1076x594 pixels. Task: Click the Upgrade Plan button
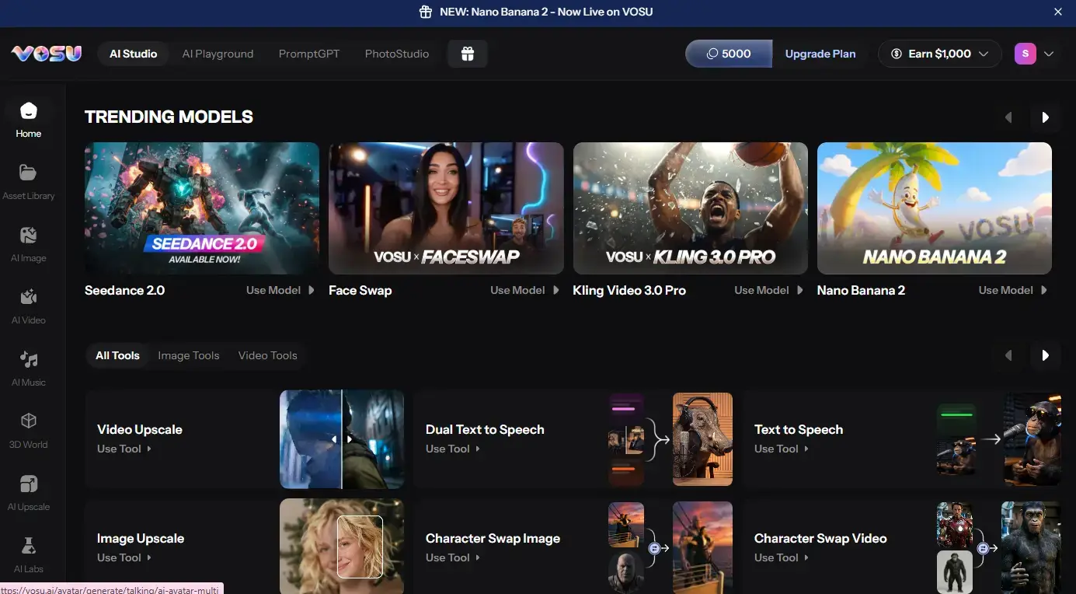pos(820,54)
